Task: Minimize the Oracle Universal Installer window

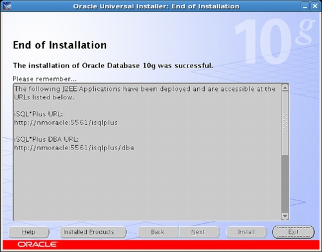Action: pos(305,6)
